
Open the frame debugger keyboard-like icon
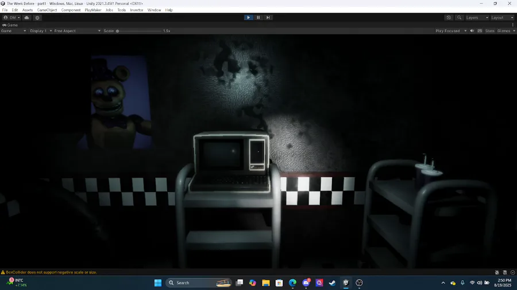pyautogui.click(x=480, y=30)
